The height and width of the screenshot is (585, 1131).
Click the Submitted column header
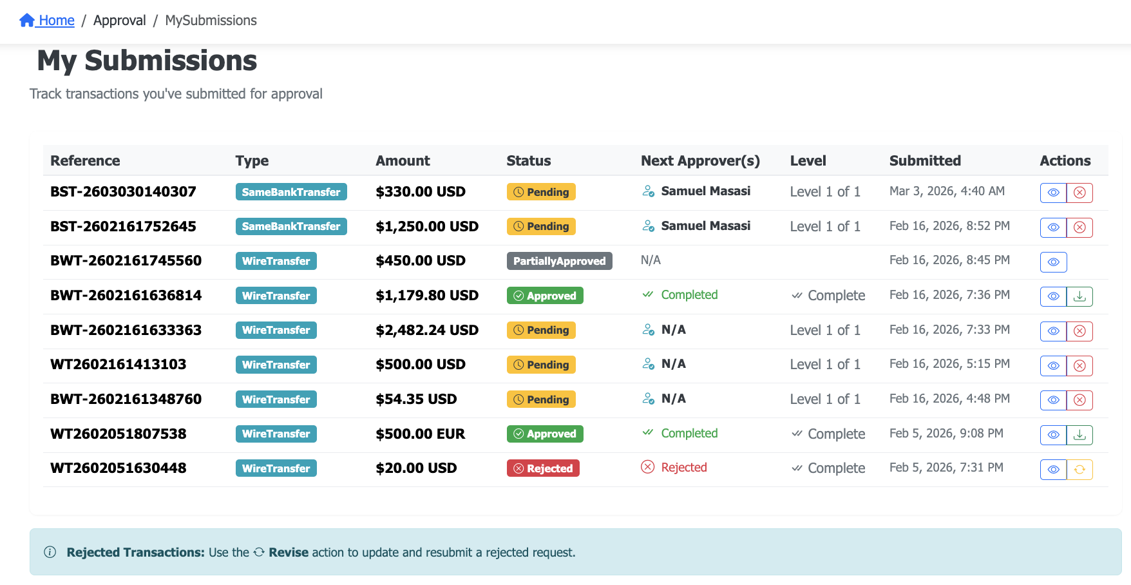[x=924, y=161]
